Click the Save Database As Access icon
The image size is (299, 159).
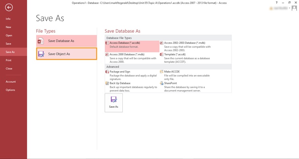41,41
